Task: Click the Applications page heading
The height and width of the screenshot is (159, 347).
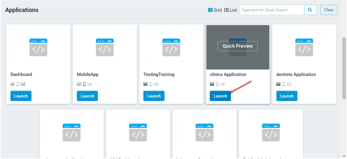Action: point(22,10)
